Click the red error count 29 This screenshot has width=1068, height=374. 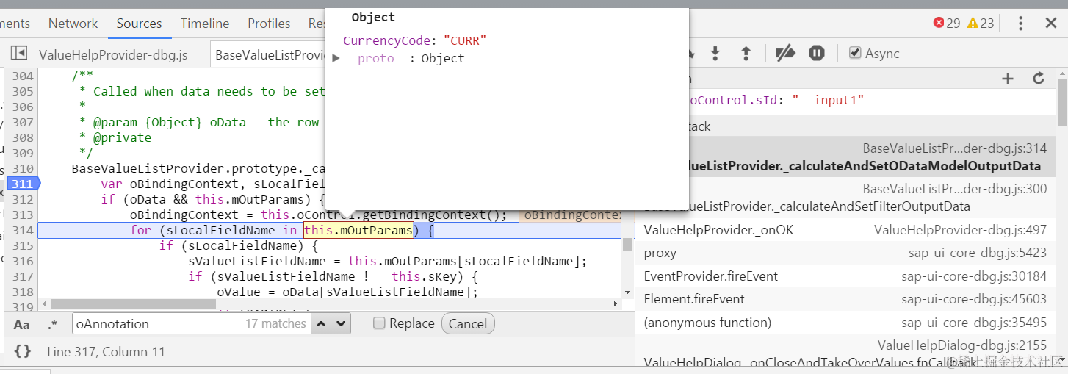pyautogui.click(x=946, y=24)
